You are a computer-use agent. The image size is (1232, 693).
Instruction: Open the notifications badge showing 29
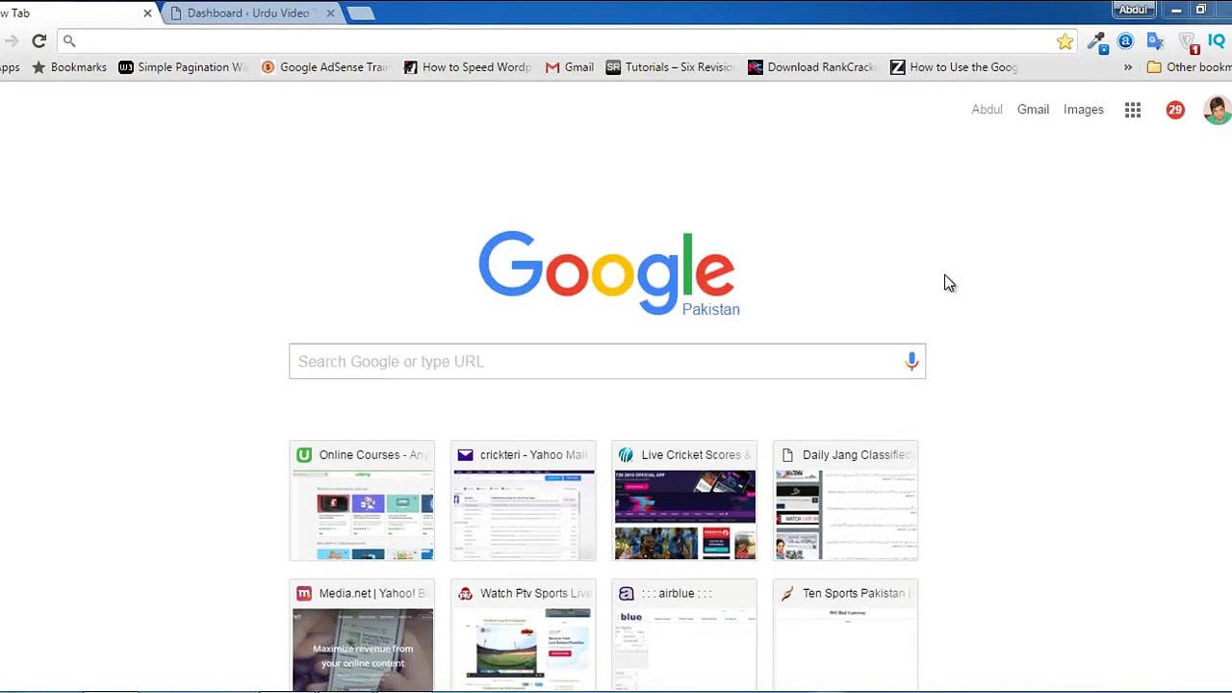(1175, 110)
